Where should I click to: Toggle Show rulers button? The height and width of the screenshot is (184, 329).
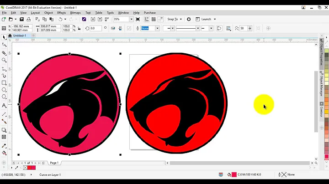[147, 19]
